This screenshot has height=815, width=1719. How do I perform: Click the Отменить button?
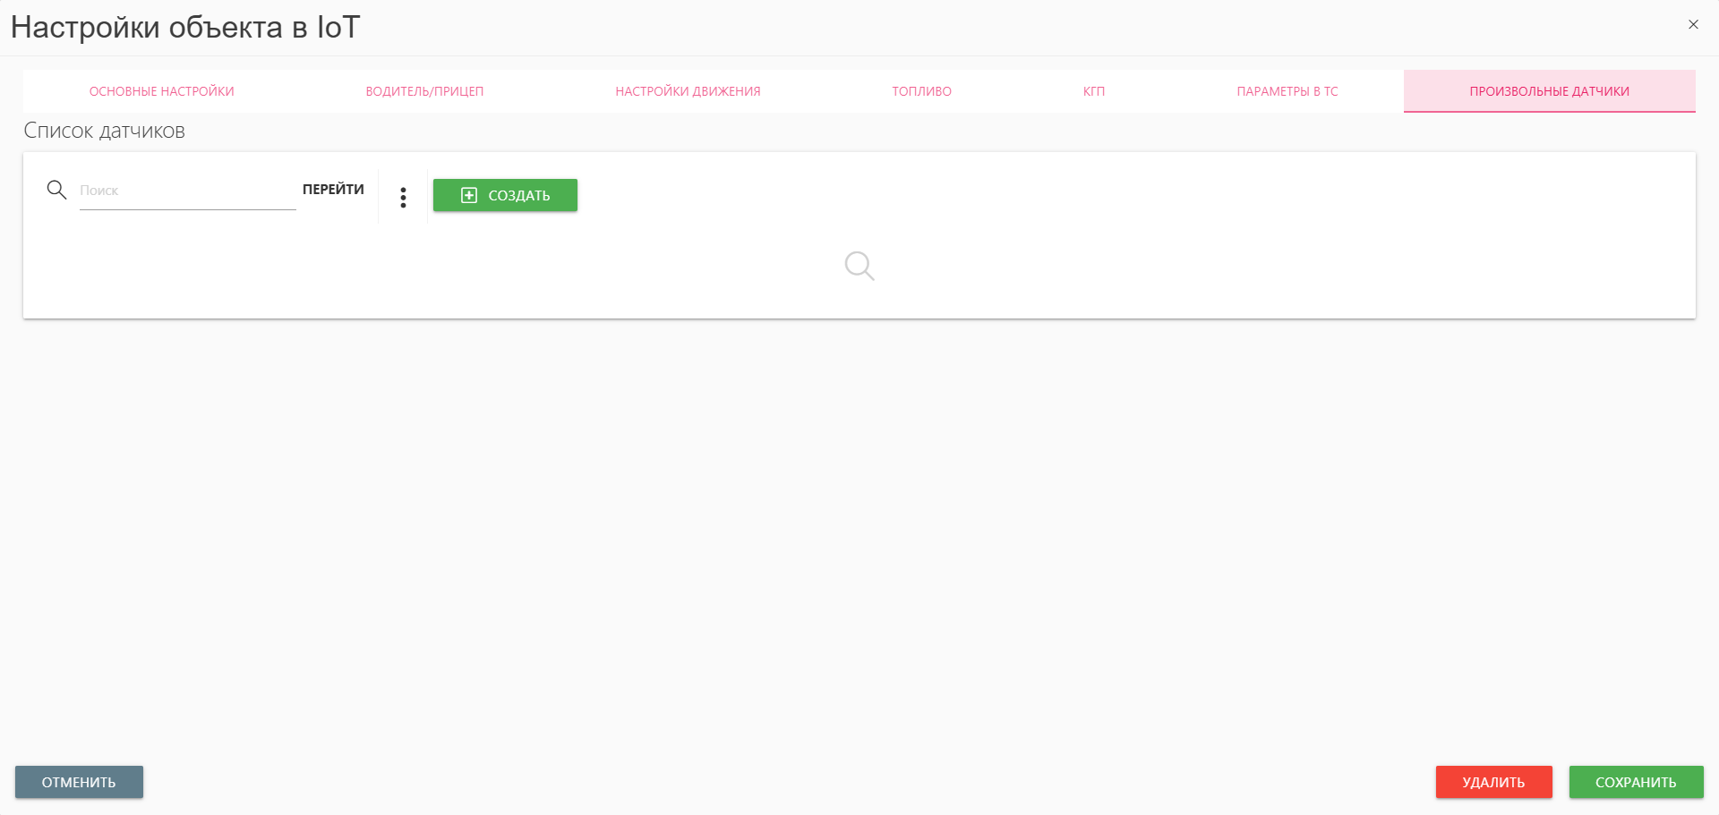tap(79, 782)
